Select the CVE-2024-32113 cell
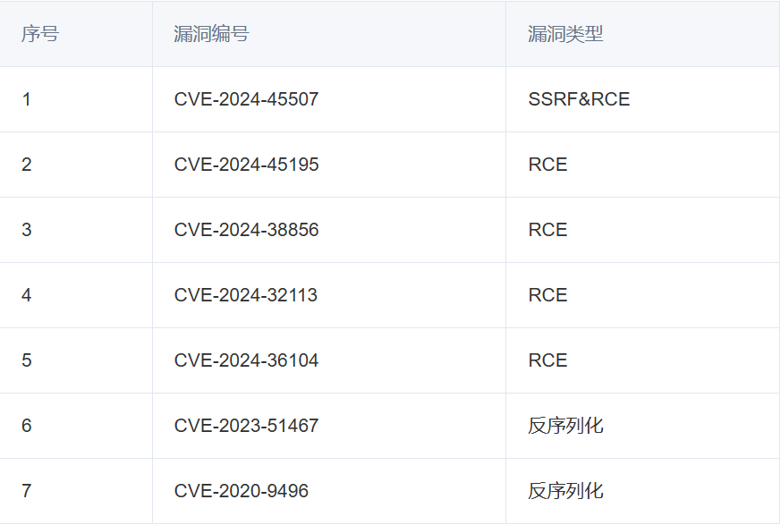The image size is (780, 525). pos(329,295)
